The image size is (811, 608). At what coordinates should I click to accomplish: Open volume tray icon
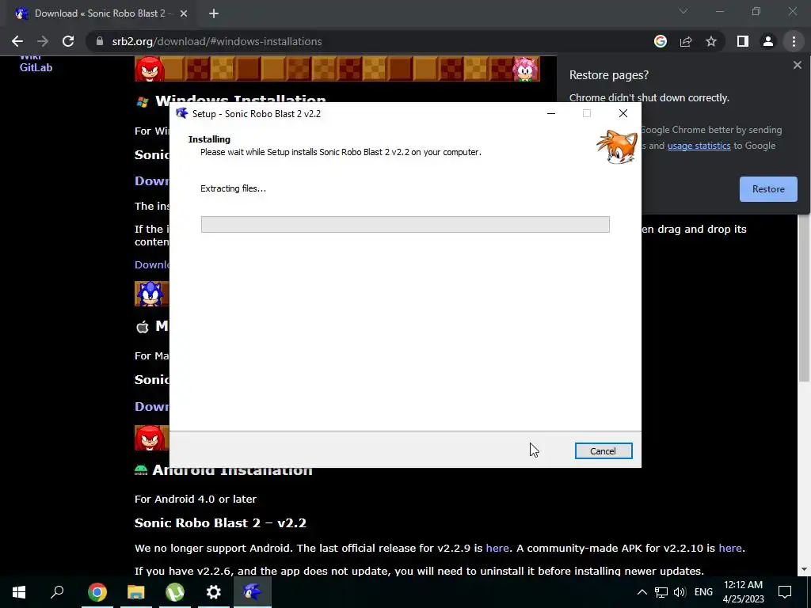point(680,592)
